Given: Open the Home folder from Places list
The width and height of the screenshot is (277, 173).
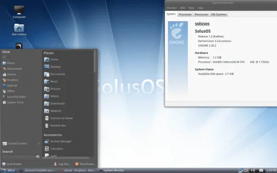Looking at the screenshot, I should click(51, 60).
